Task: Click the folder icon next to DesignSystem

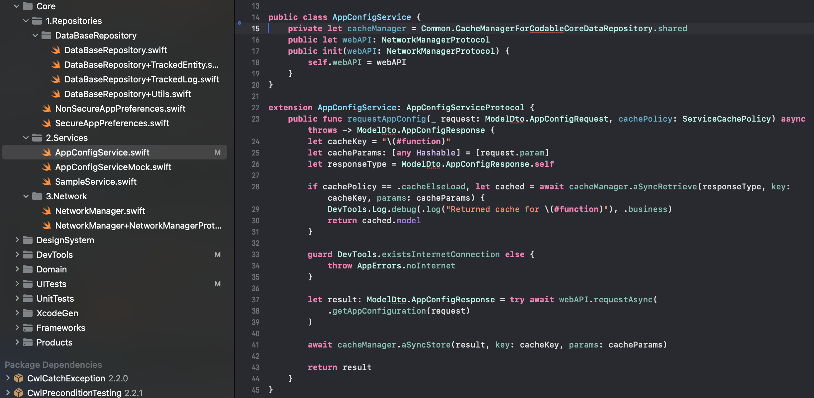Action: click(x=28, y=240)
